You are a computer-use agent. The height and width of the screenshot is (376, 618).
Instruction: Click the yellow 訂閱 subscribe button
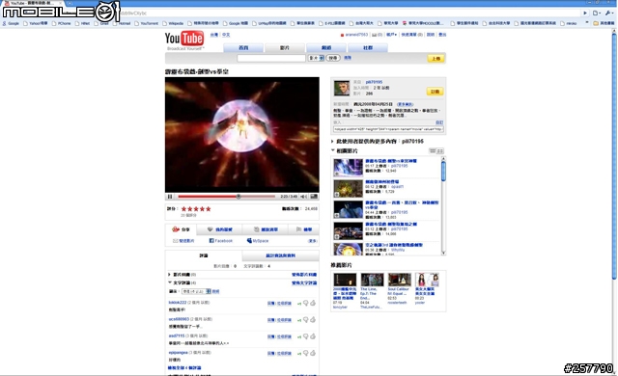click(435, 92)
